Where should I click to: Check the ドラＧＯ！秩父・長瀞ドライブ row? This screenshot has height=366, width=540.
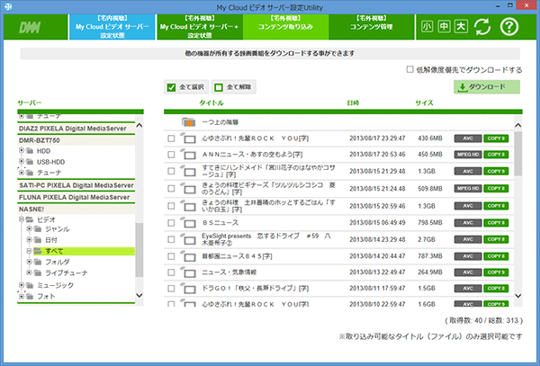pyautogui.click(x=171, y=289)
